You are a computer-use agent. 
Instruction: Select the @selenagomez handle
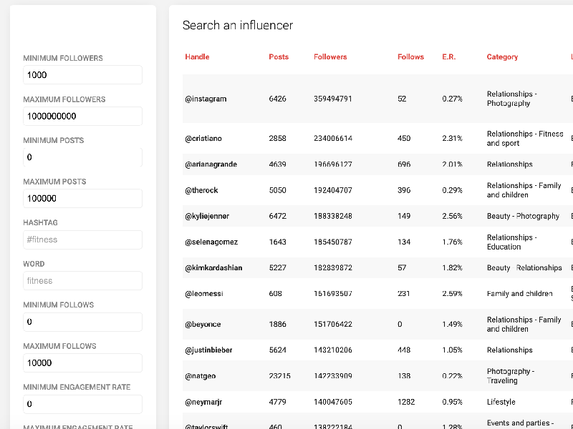(211, 242)
